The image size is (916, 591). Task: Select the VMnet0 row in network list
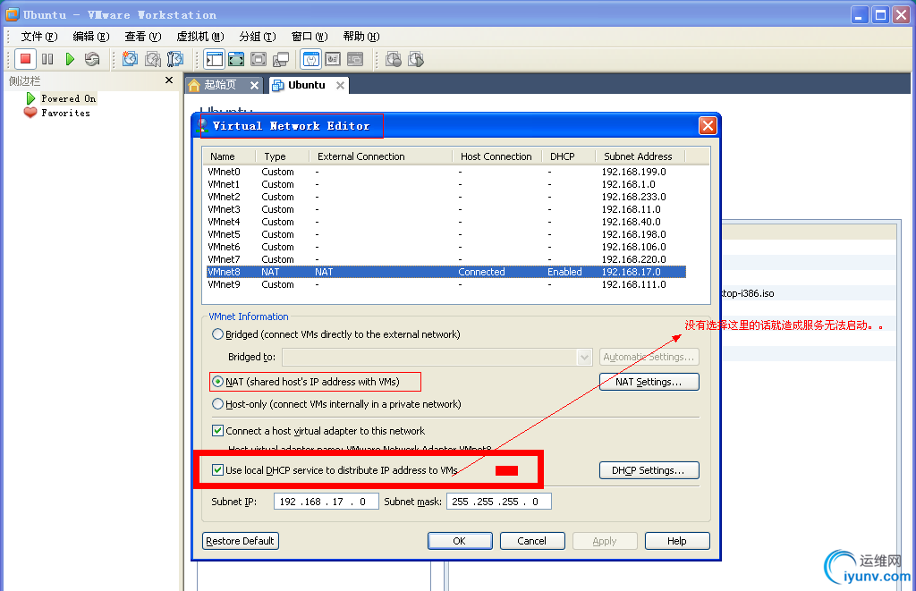click(445, 172)
